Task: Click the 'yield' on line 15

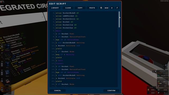Action: tap(59, 58)
